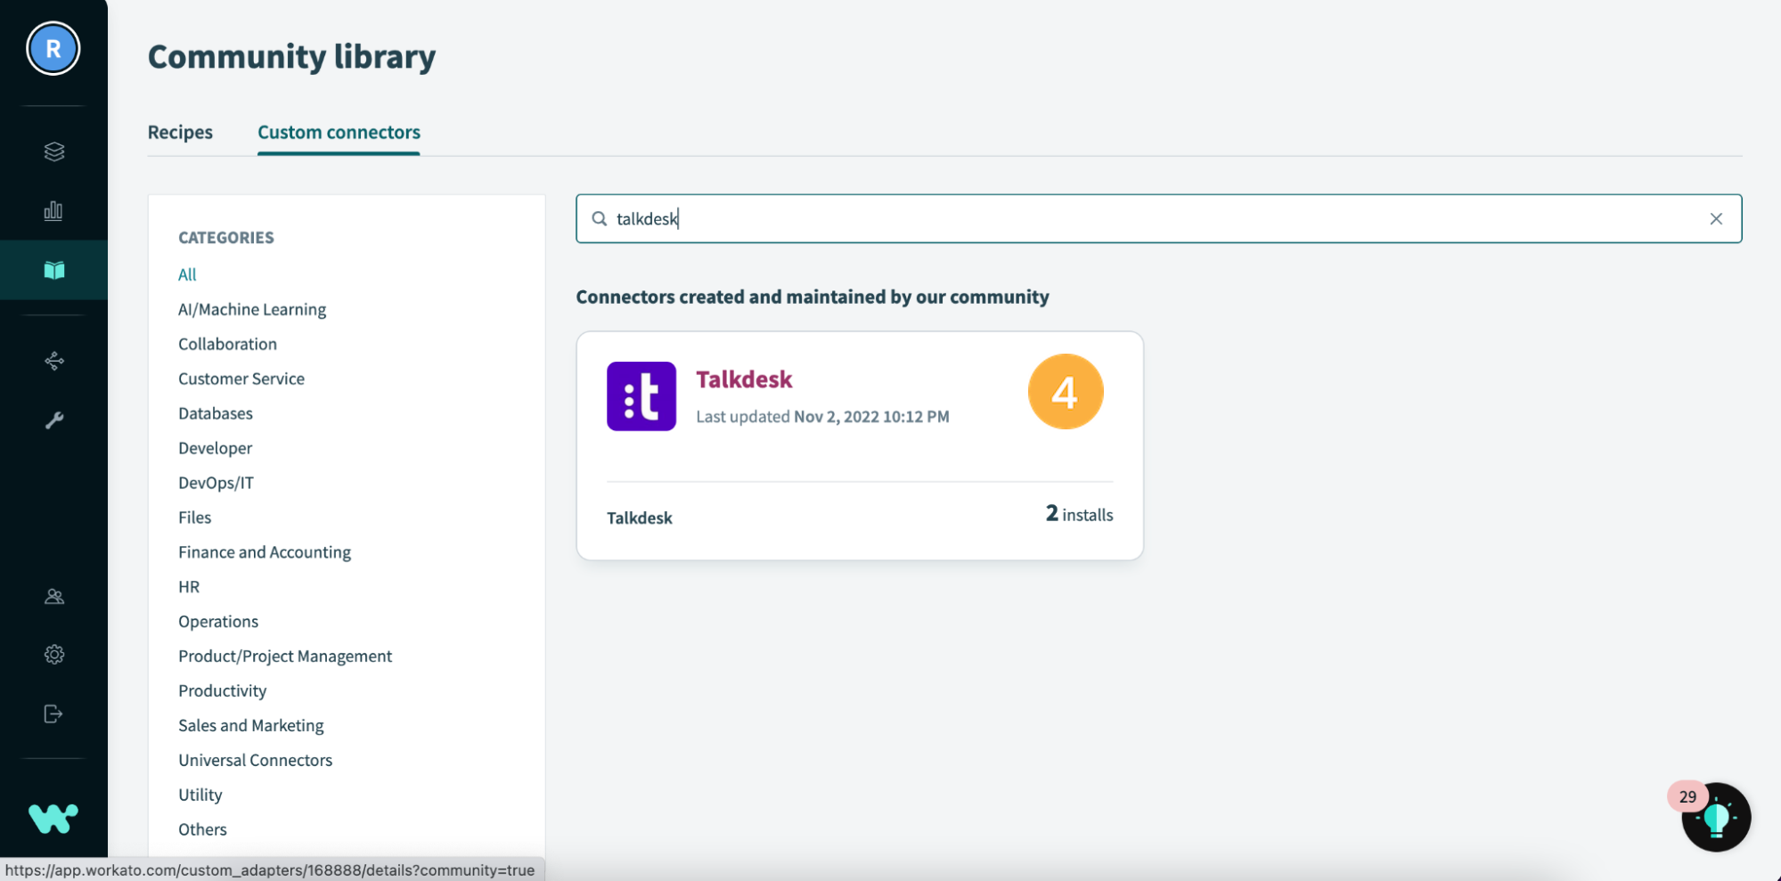Filter by Customer Service category
The height and width of the screenshot is (881, 1781).
[241, 379]
